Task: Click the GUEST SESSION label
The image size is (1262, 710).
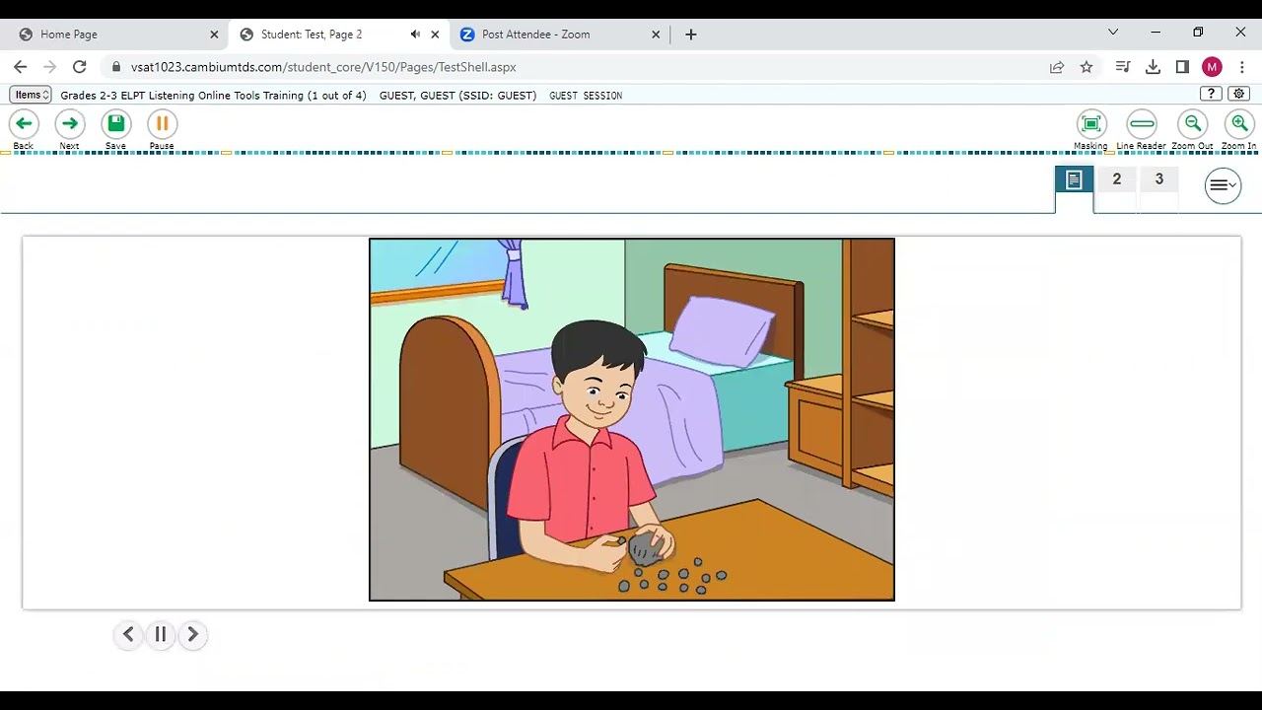Action: [x=586, y=96]
